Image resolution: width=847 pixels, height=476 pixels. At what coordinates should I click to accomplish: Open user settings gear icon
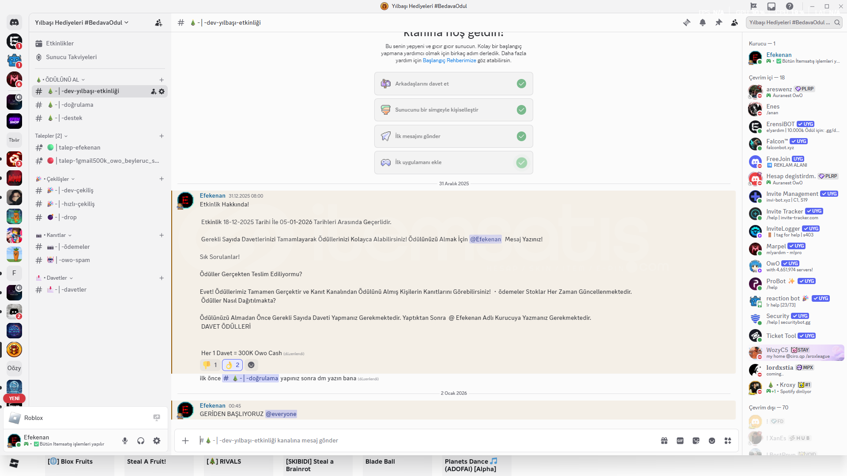[157, 441]
